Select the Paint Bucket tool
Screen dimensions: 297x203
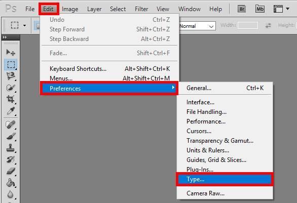pyautogui.click(x=11, y=183)
